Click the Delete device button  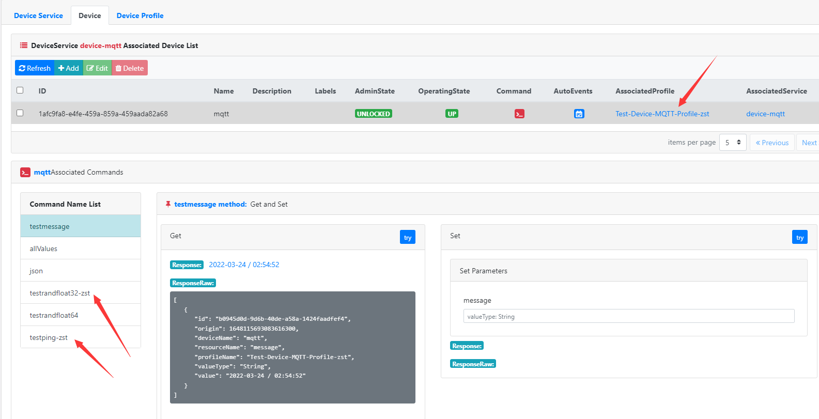(130, 68)
